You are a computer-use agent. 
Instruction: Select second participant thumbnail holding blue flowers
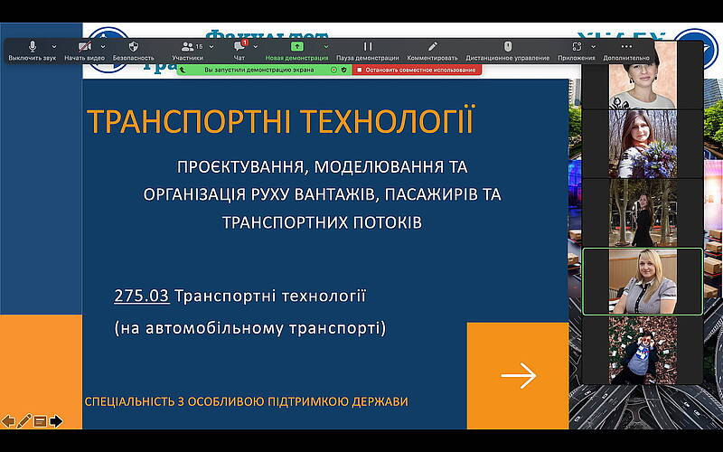[643, 144]
